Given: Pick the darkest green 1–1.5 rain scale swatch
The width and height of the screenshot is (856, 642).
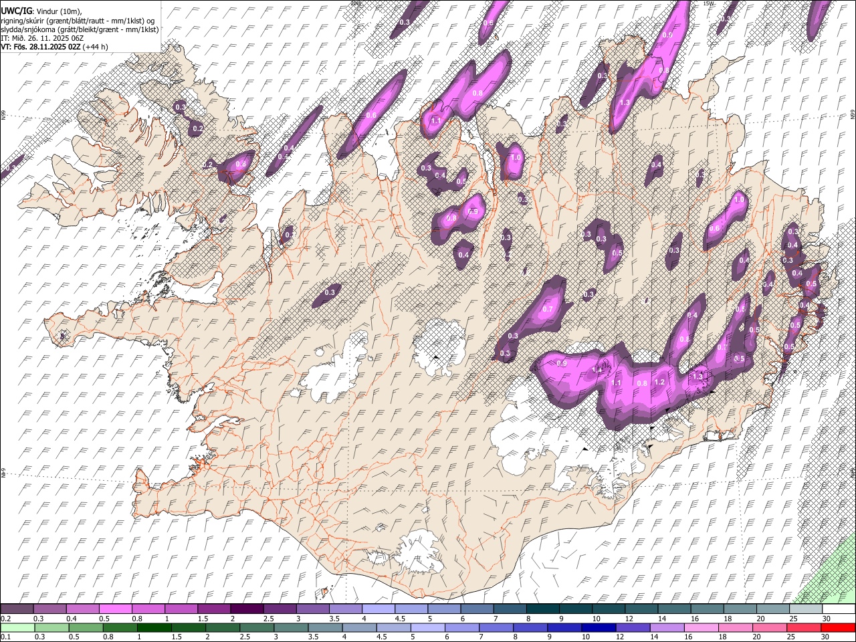Looking at the screenshot, I should tap(156, 627).
